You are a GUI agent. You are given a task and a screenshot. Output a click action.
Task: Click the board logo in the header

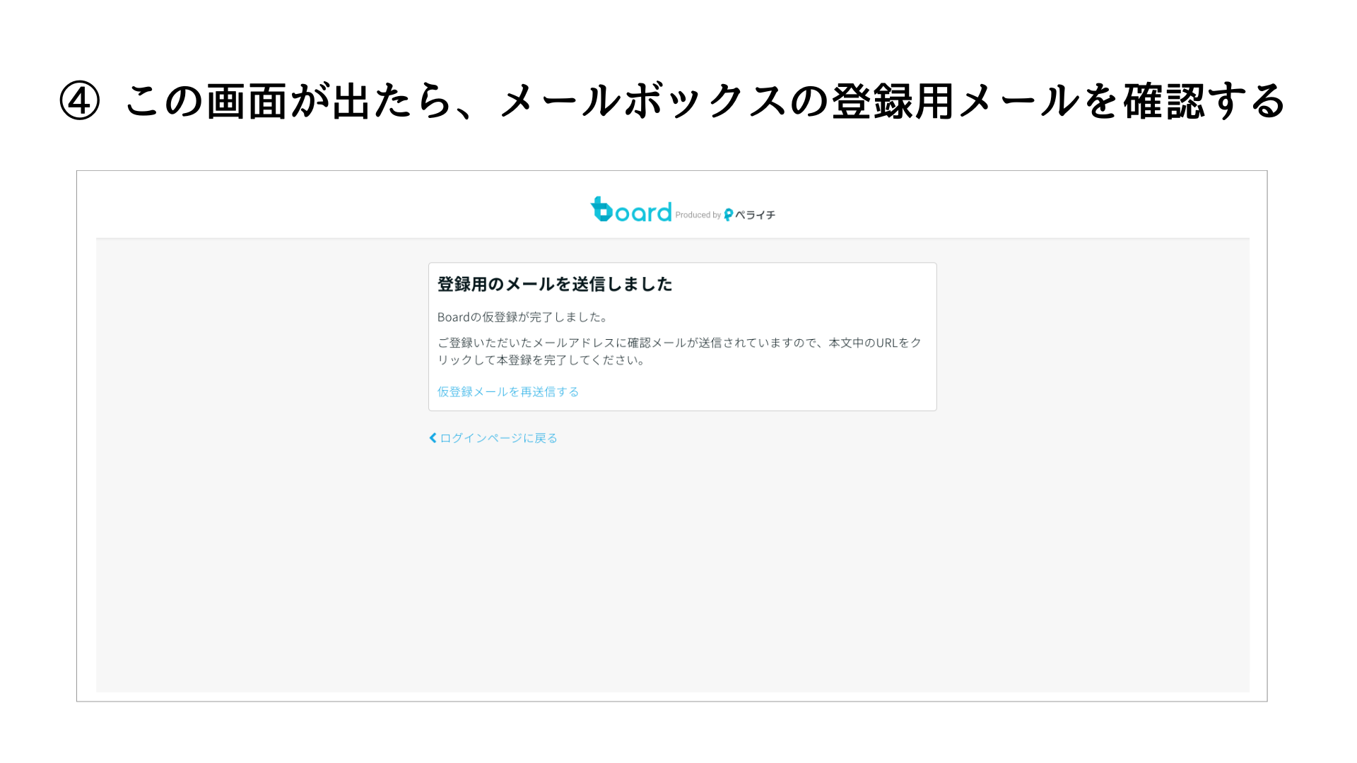click(630, 210)
